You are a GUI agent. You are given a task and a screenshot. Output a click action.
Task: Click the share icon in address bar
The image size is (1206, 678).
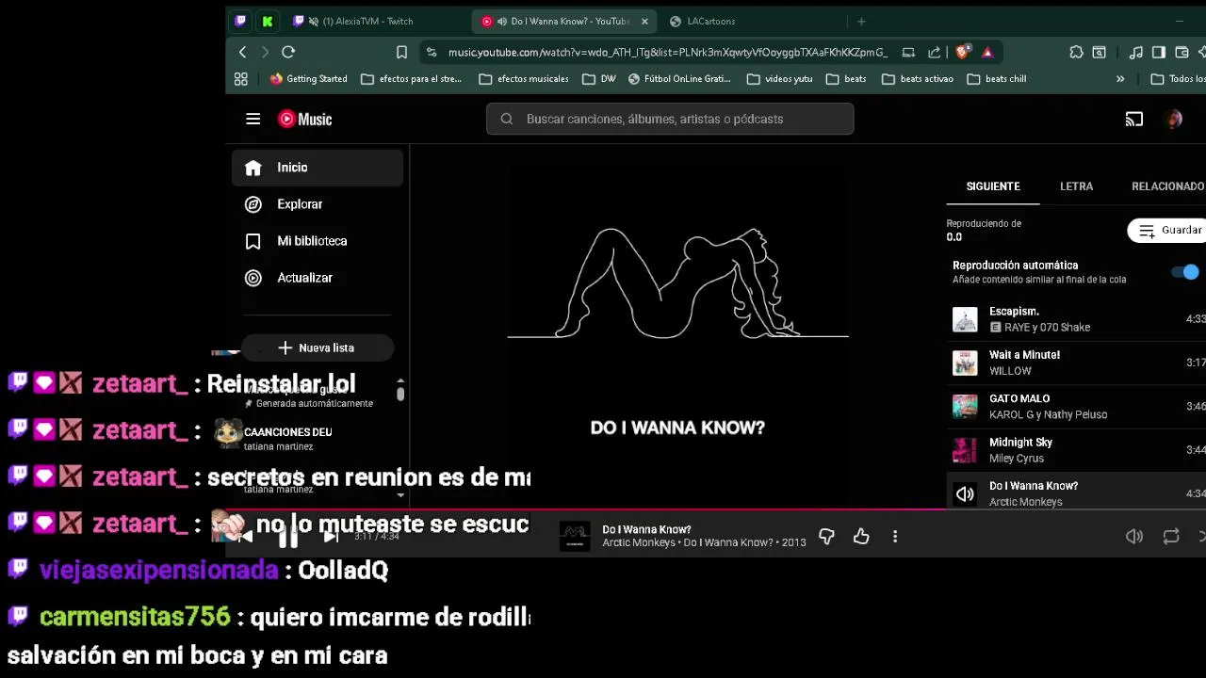[934, 53]
